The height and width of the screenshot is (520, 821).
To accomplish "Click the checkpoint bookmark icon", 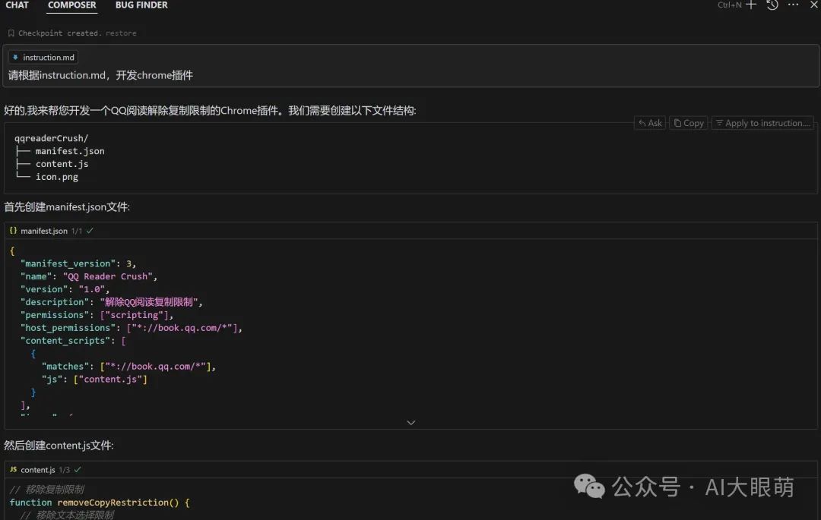I will pyautogui.click(x=11, y=33).
